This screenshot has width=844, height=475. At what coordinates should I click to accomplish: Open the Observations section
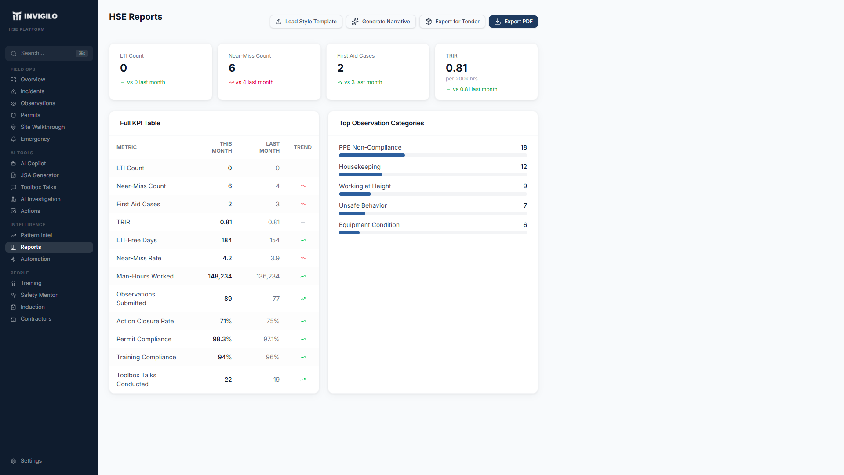(49, 103)
